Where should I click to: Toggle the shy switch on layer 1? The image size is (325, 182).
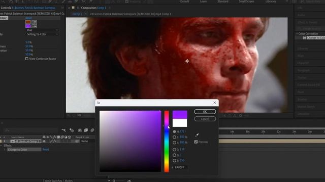pos(44,142)
